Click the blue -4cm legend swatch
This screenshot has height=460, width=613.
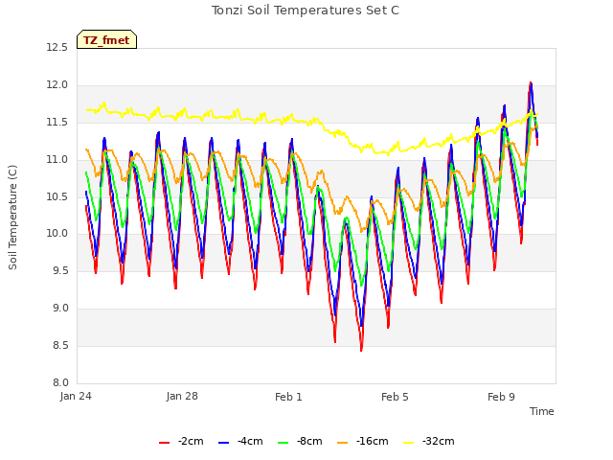click(x=223, y=443)
